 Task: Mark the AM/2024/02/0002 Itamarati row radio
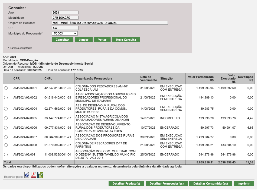(6, 97)
